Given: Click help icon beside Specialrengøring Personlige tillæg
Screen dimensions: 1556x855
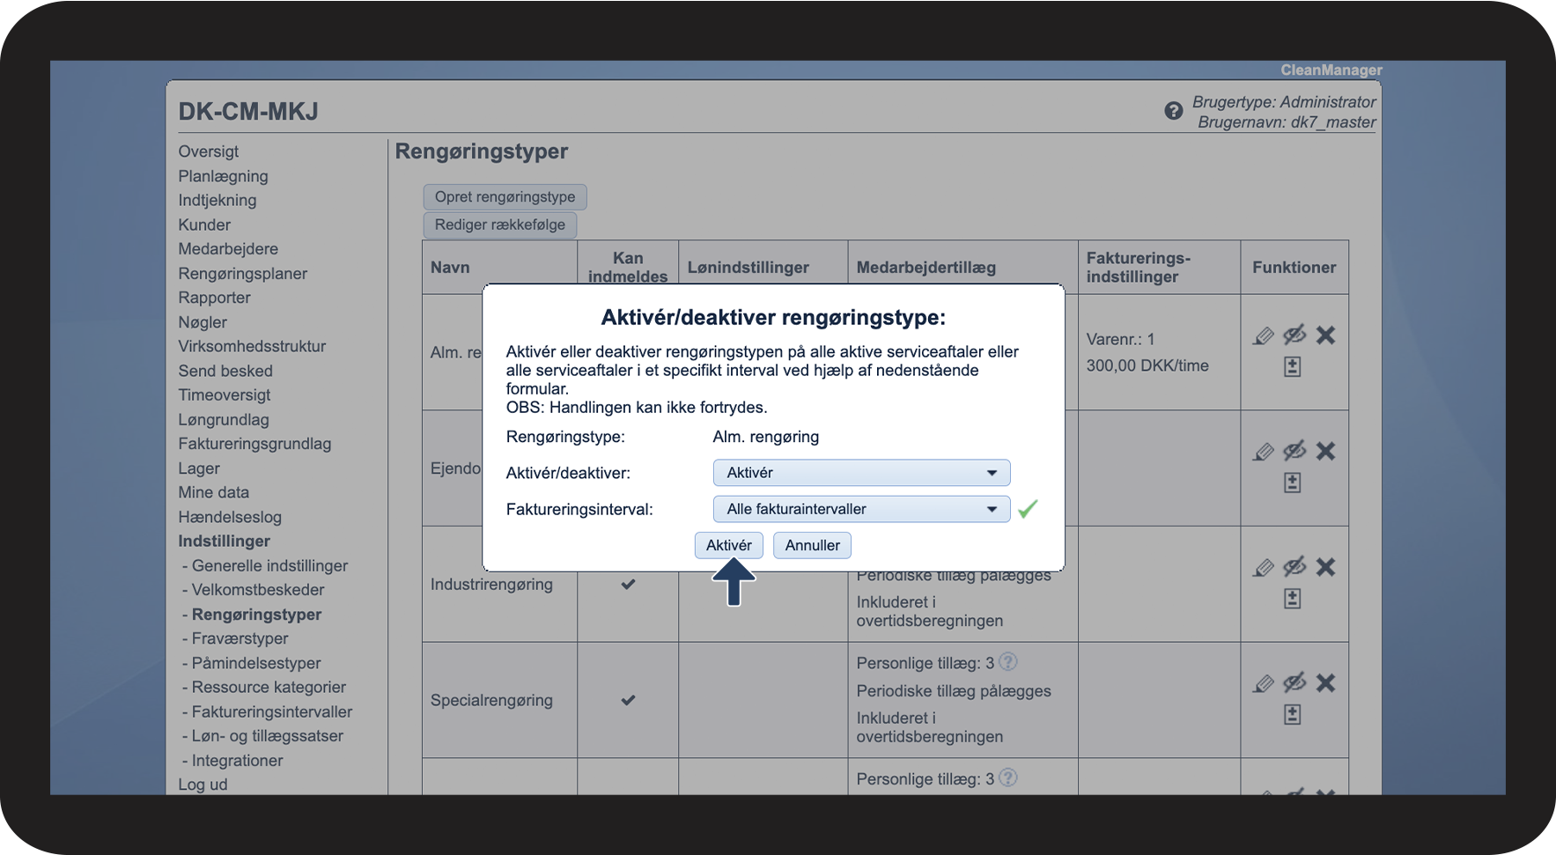Looking at the screenshot, I should point(1008,661).
